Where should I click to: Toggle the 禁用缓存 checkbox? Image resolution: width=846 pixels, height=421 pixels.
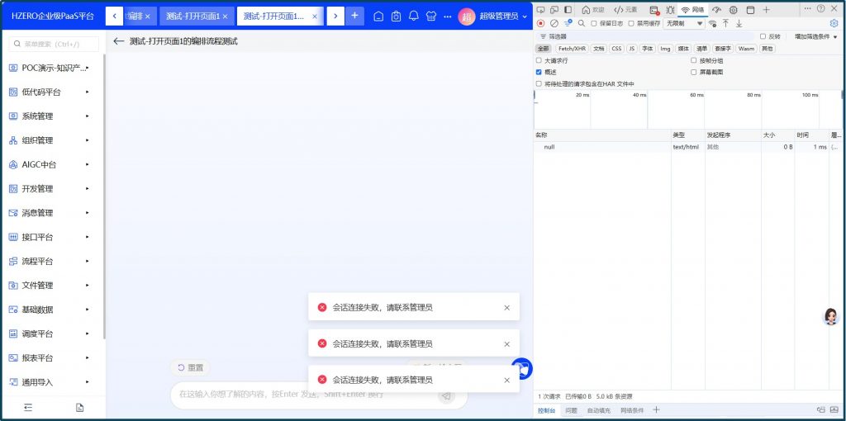[632, 23]
